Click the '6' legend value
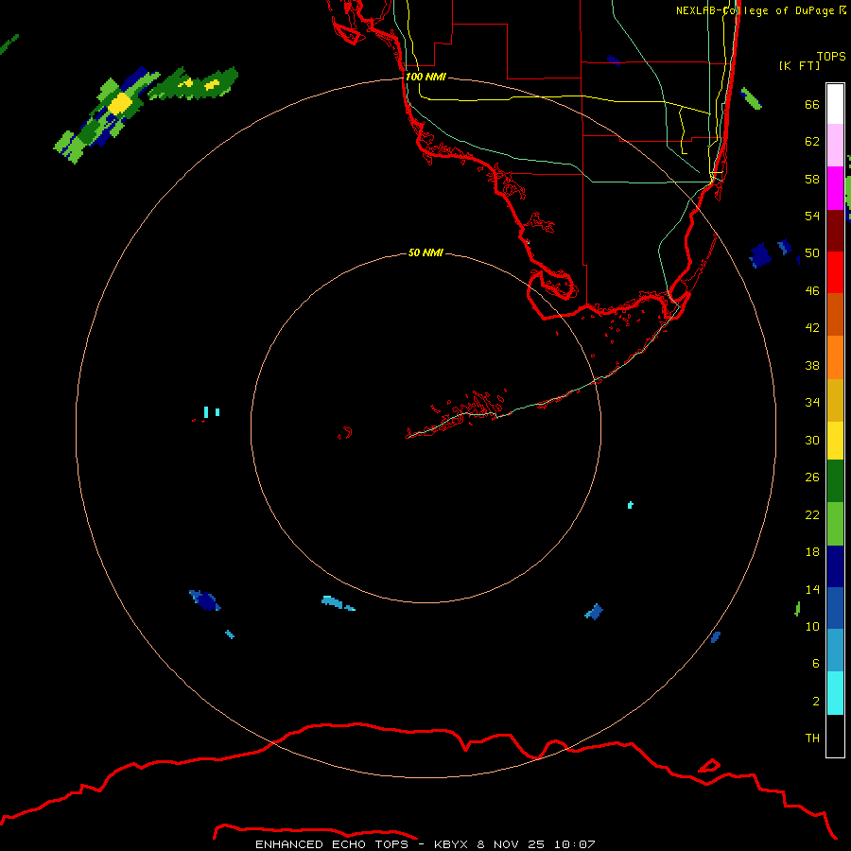 tap(815, 663)
